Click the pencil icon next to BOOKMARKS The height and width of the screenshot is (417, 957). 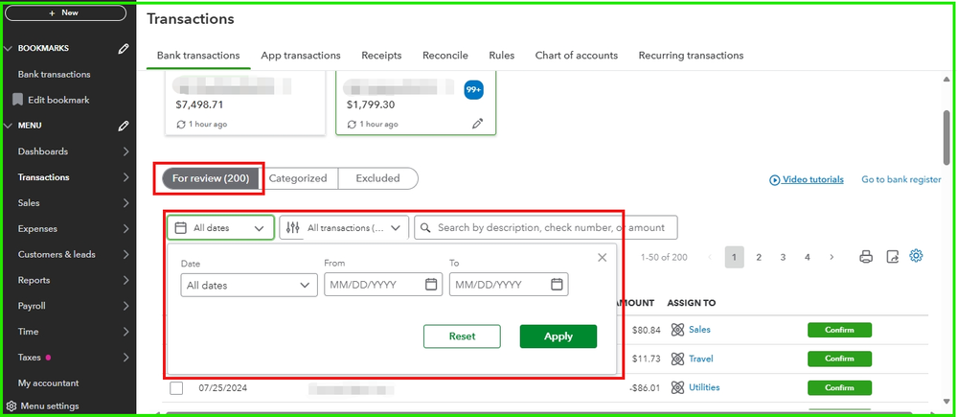pos(124,48)
